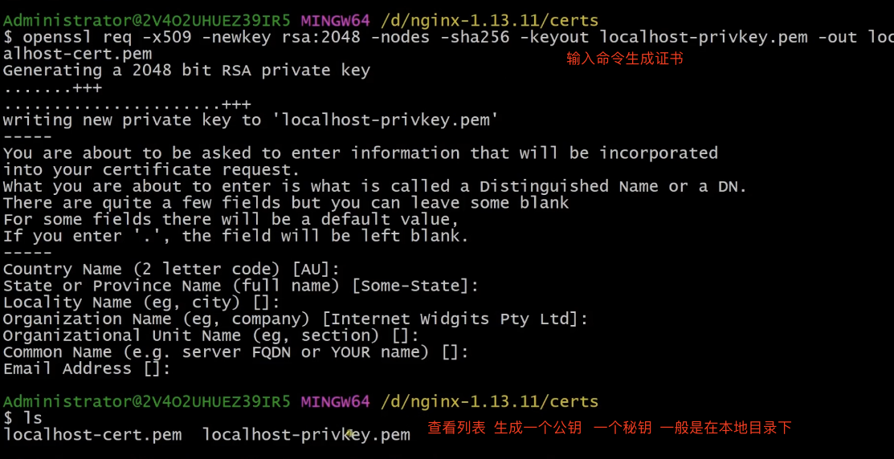The width and height of the screenshot is (894, 459).
Task: Click the bottom /d/nginx-1.13.11/certs path
Action: (489, 401)
